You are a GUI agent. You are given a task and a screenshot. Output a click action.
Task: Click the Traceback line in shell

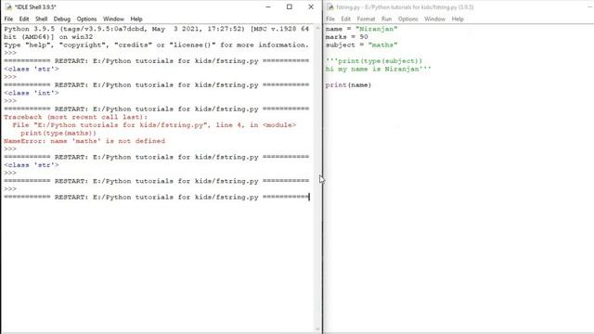76,117
